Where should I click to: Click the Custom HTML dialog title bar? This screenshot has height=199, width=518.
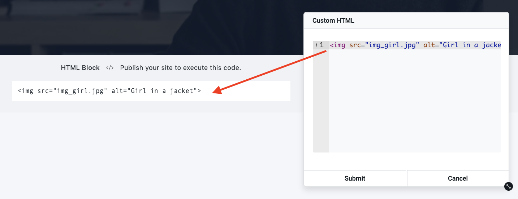tap(406, 21)
